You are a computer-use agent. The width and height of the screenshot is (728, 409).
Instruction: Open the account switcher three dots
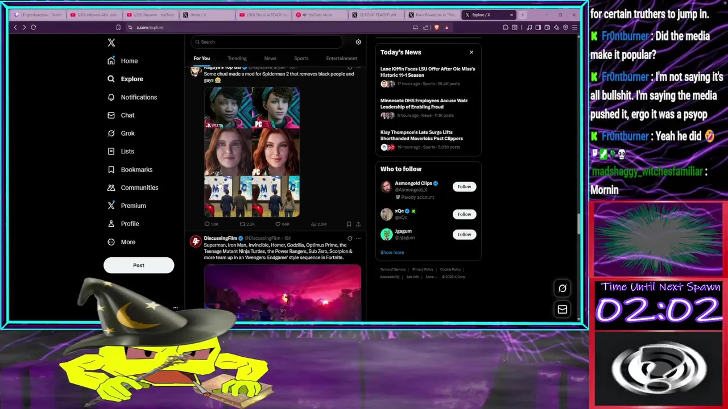175,308
